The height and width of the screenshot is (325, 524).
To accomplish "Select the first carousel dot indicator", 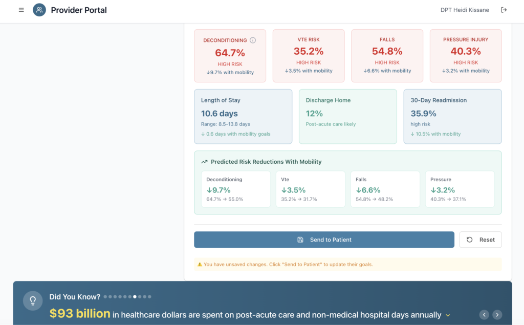I will point(105,296).
